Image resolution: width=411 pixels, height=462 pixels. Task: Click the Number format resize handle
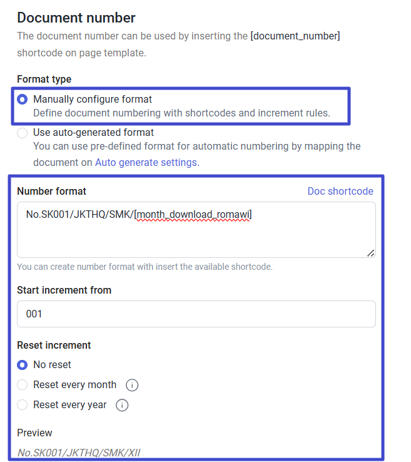click(x=370, y=253)
